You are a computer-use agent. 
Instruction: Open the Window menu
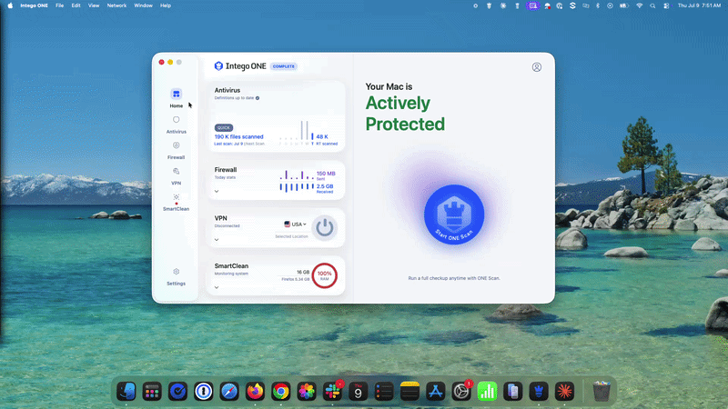click(x=143, y=5)
